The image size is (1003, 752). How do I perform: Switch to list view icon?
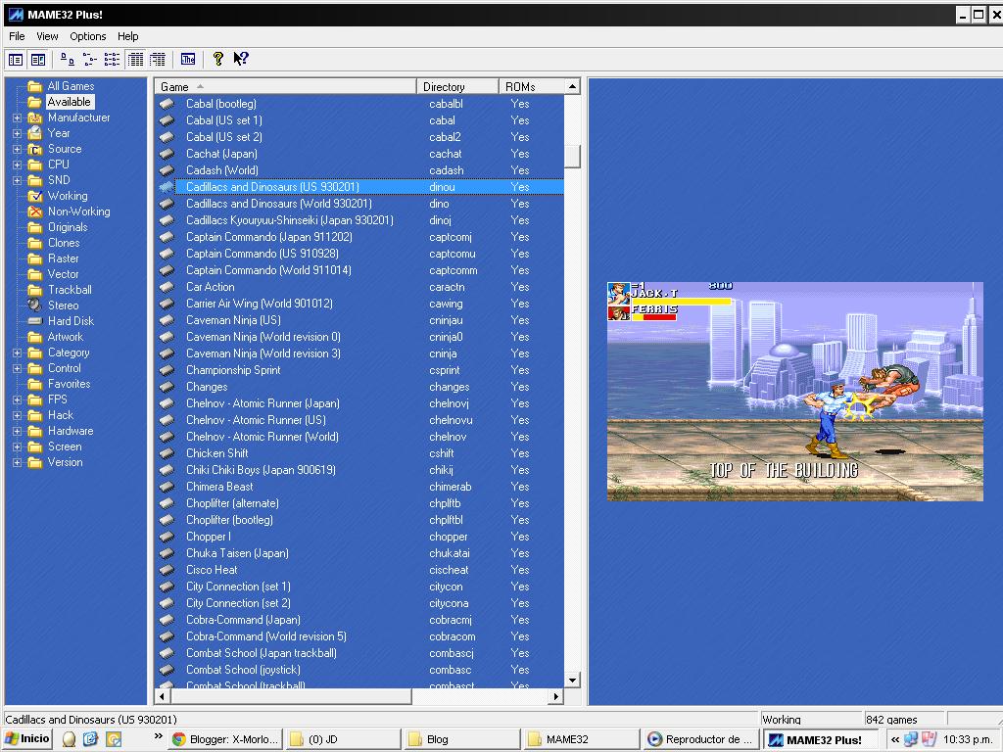click(x=112, y=60)
